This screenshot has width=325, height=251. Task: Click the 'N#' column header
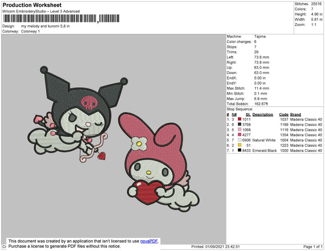point(234,115)
